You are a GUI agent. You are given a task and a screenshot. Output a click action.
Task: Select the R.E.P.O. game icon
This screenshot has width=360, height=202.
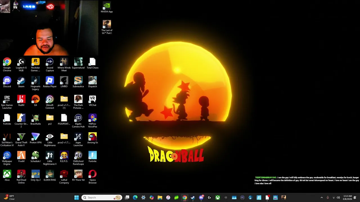[64, 157]
